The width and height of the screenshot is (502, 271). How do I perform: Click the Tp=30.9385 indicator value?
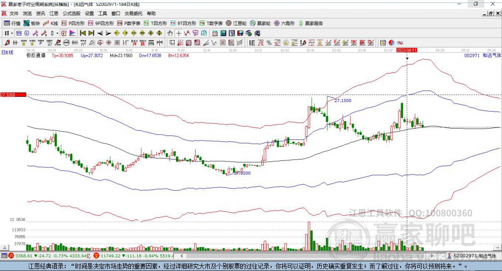tap(62, 55)
